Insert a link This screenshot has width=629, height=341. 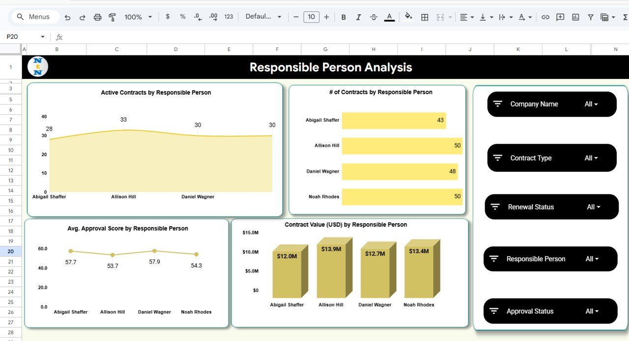[545, 17]
